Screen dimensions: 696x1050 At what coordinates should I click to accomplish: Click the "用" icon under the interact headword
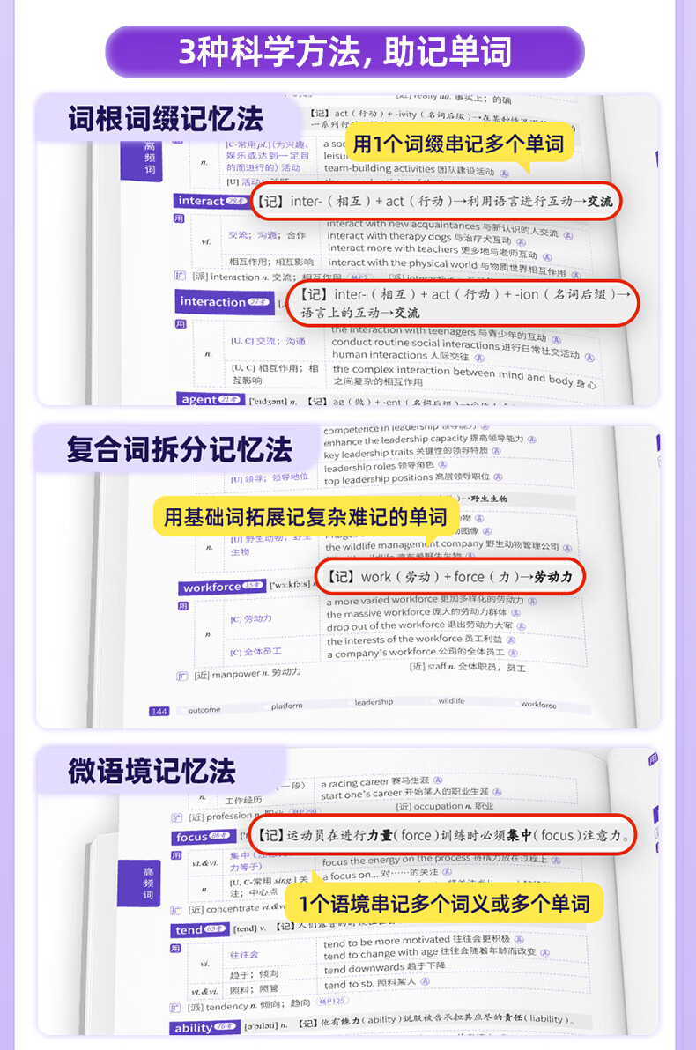[179, 219]
